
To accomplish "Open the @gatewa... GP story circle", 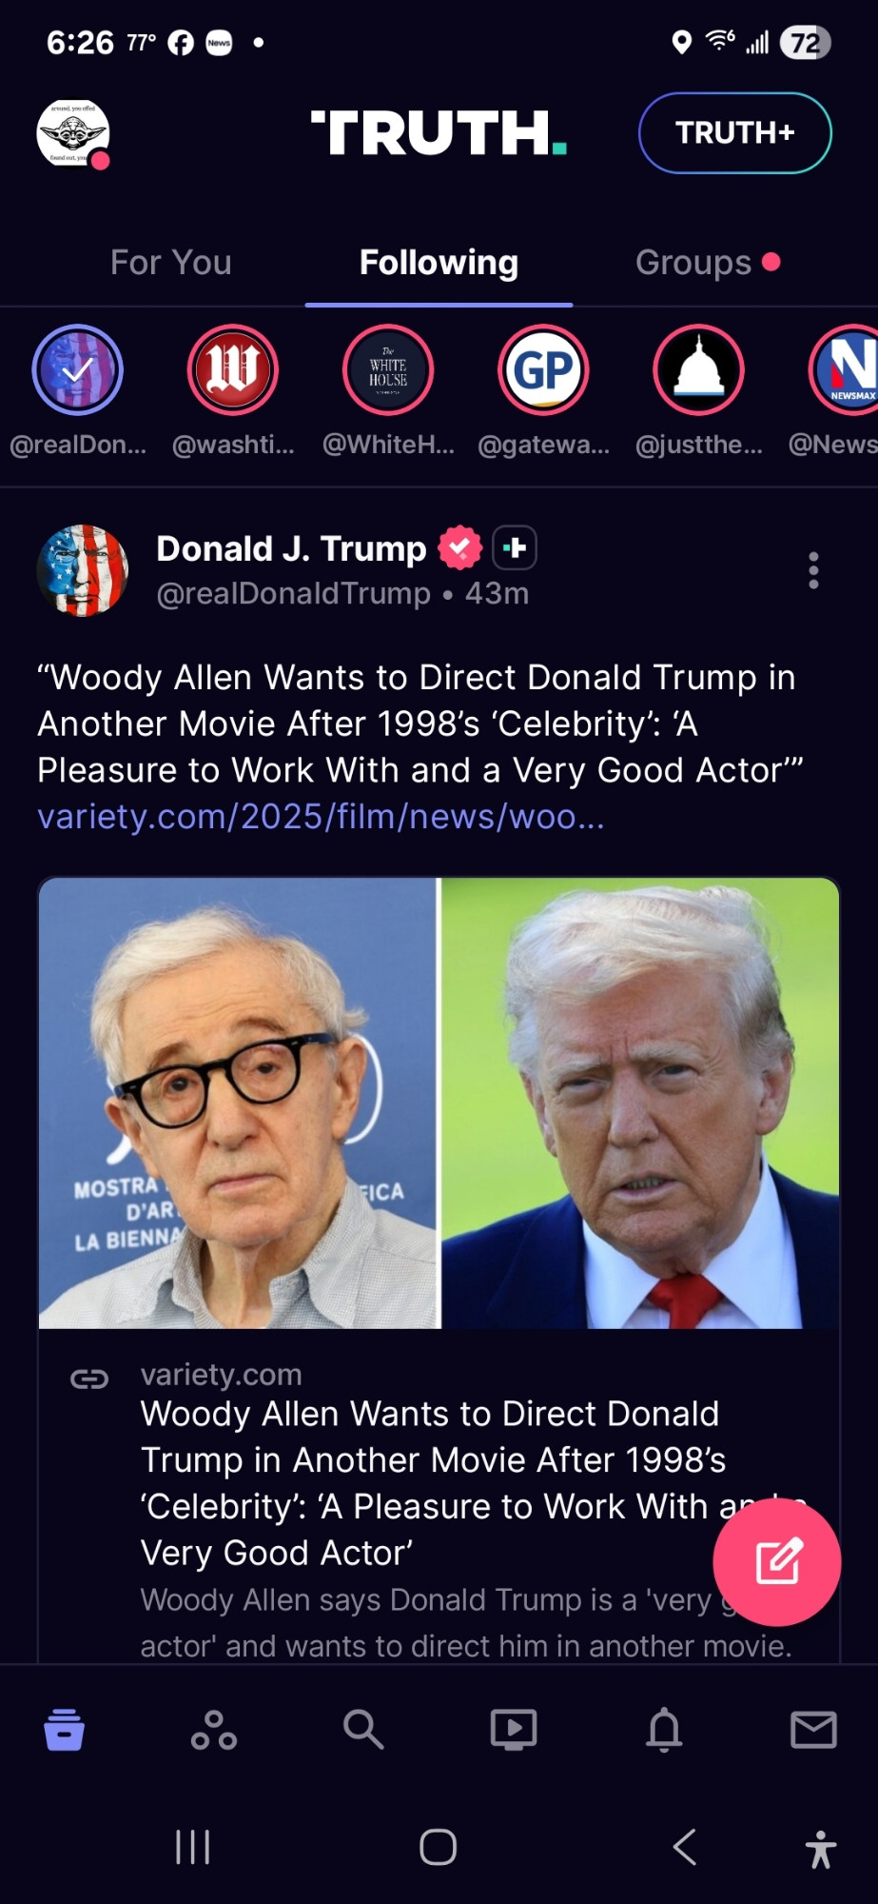I will tap(543, 370).
